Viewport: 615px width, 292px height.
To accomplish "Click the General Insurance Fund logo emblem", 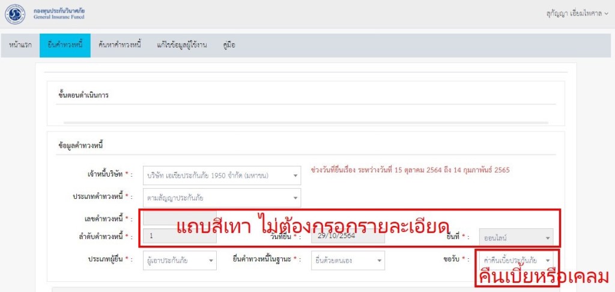I will [x=15, y=13].
